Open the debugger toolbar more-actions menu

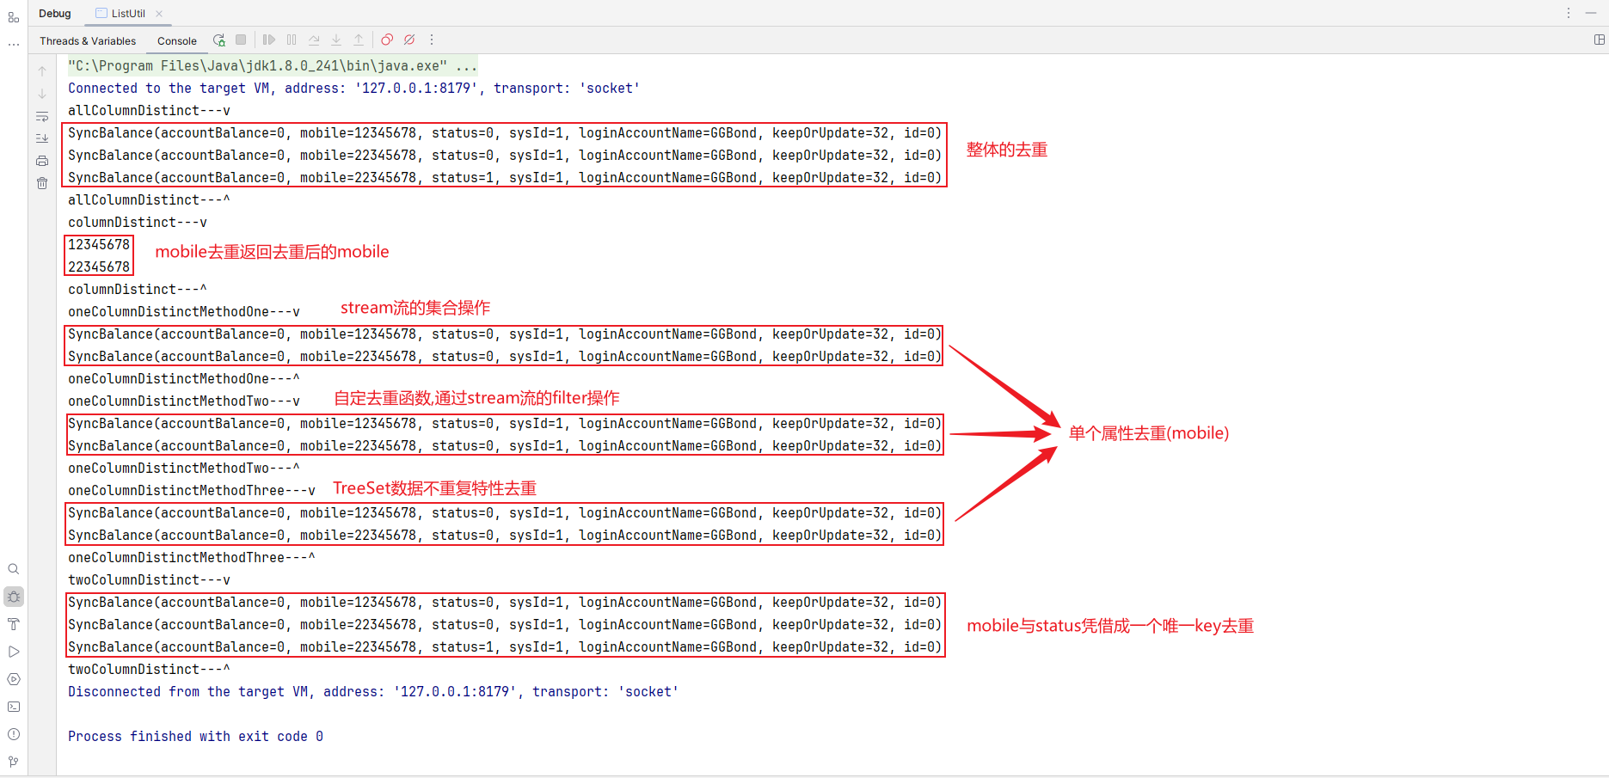pos(432,40)
